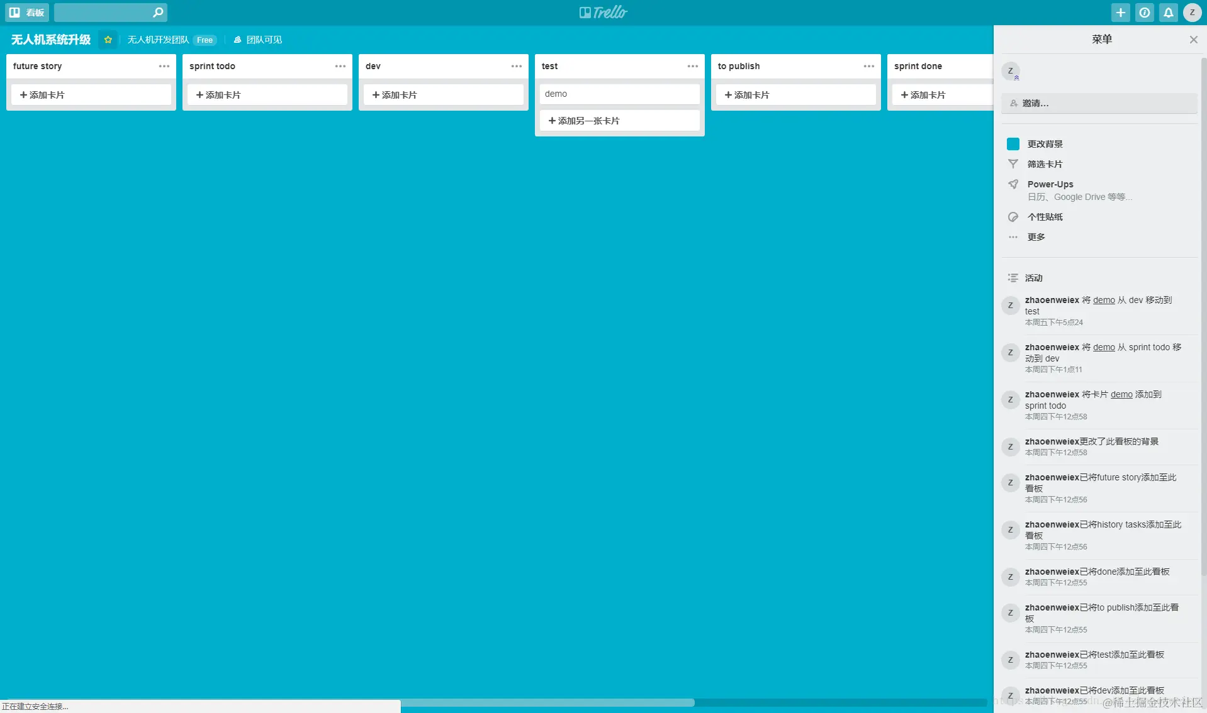Click the member avatar Z in menu panel
The height and width of the screenshot is (713, 1207).
[x=1011, y=71]
